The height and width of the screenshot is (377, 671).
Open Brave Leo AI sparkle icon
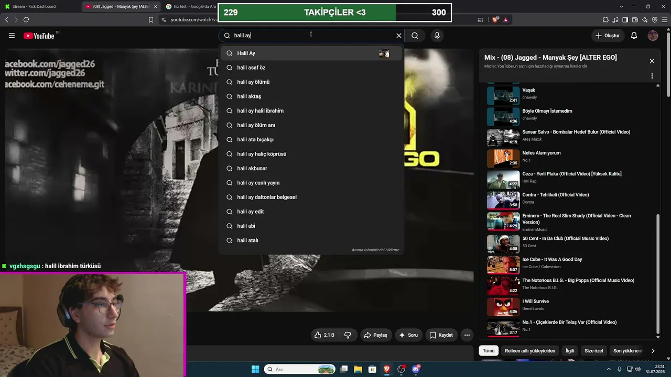pos(645,19)
